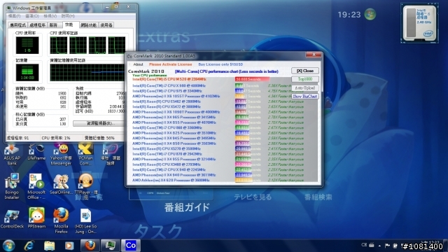Screen dimensions: 448x252
Task: Open the ASUS AP Bank desktop shortcut
Action: [x=12, y=155]
